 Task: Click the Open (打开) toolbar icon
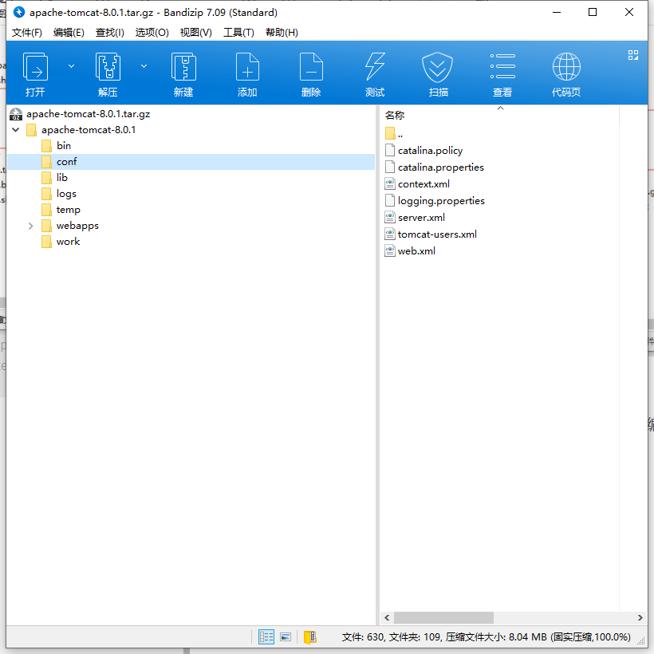tap(35, 67)
